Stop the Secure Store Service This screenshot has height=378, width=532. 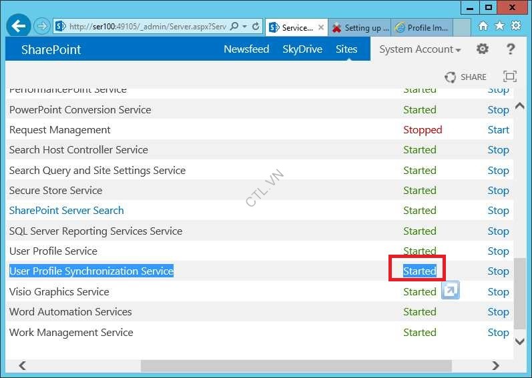tap(498, 191)
